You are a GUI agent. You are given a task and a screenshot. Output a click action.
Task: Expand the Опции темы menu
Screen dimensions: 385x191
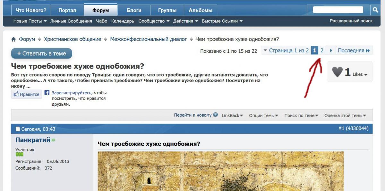pyautogui.click(x=263, y=115)
